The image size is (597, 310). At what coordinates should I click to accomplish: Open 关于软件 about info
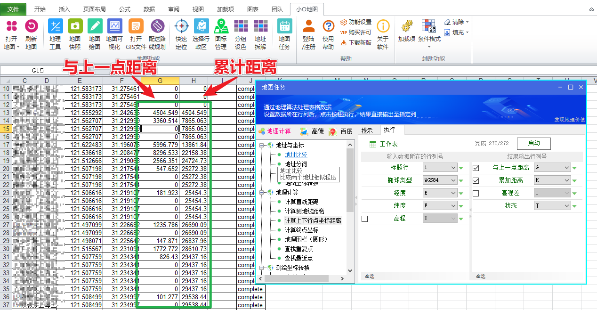tap(383, 34)
